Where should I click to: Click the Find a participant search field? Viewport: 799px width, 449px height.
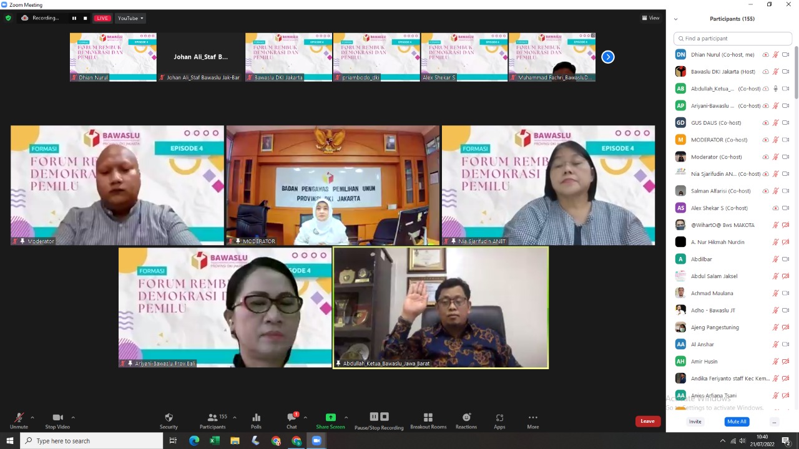732,38
